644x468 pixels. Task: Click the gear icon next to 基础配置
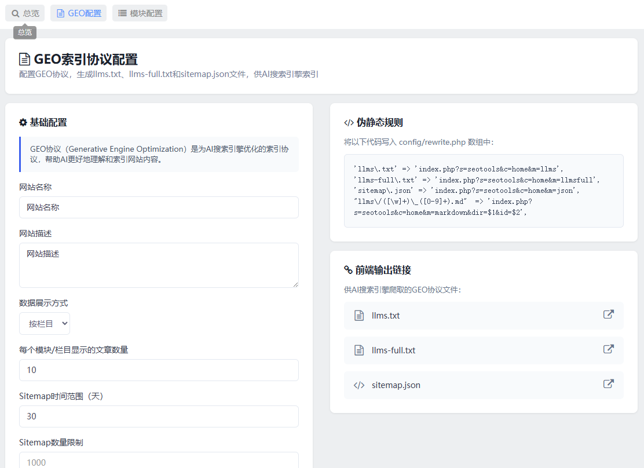[23, 122]
